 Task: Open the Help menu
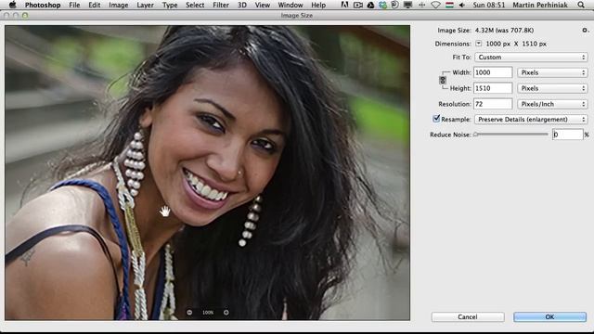coord(318,5)
